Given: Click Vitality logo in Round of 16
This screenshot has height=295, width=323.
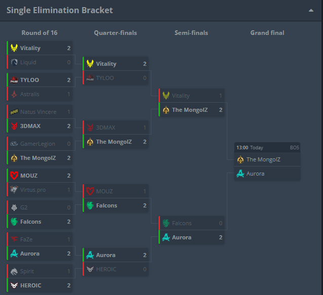Looking at the screenshot, I should 14,48.
